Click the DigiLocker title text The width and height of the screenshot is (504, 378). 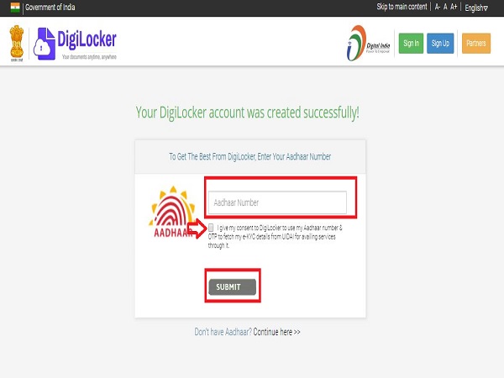(87, 39)
